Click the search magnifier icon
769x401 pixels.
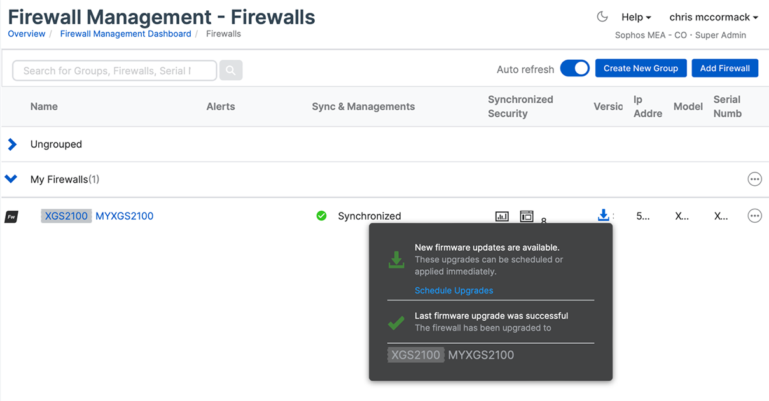pos(231,69)
